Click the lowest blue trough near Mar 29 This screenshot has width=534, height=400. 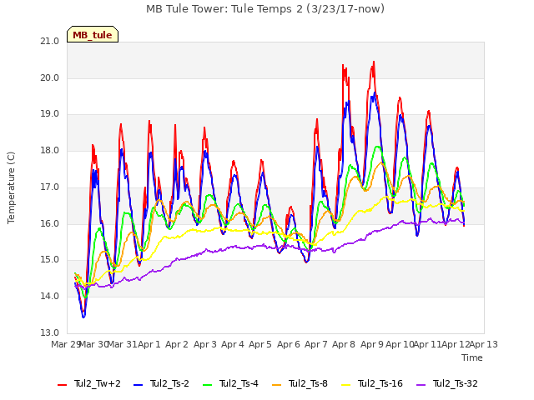(x=83, y=317)
